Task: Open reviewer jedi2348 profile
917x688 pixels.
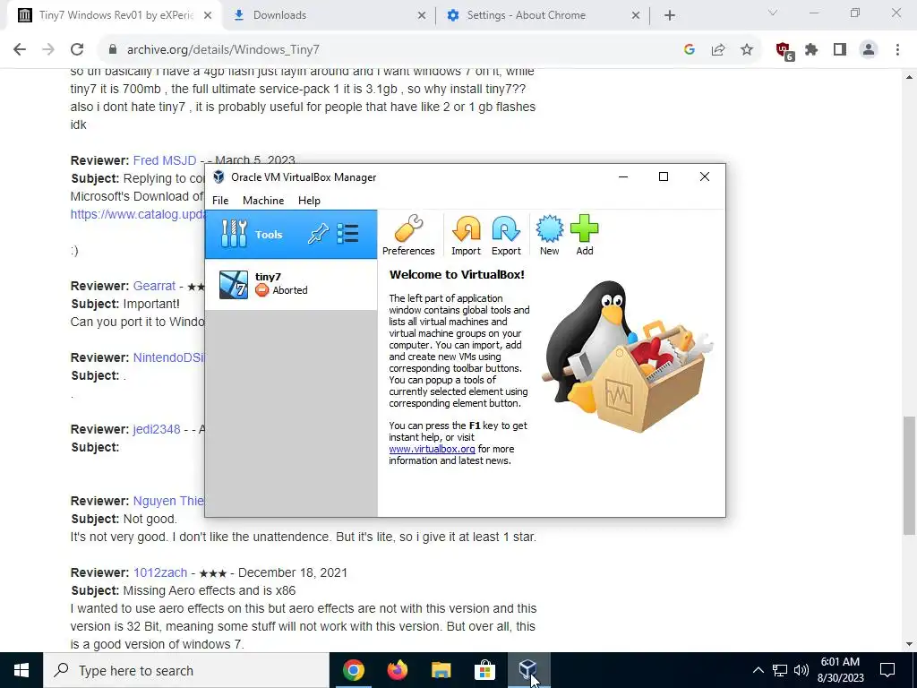Action: (x=156, y=429)
